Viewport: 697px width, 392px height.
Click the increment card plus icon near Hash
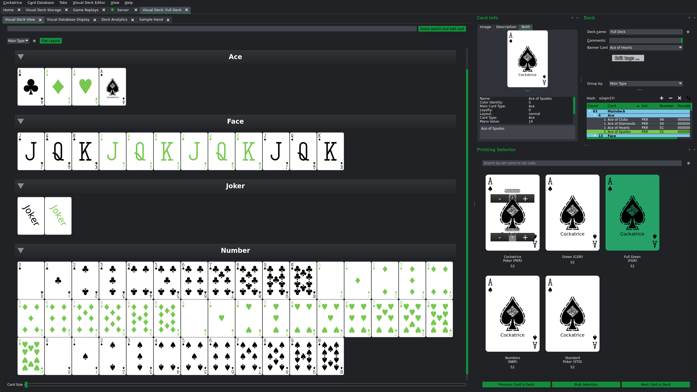[x=662, y=98]
